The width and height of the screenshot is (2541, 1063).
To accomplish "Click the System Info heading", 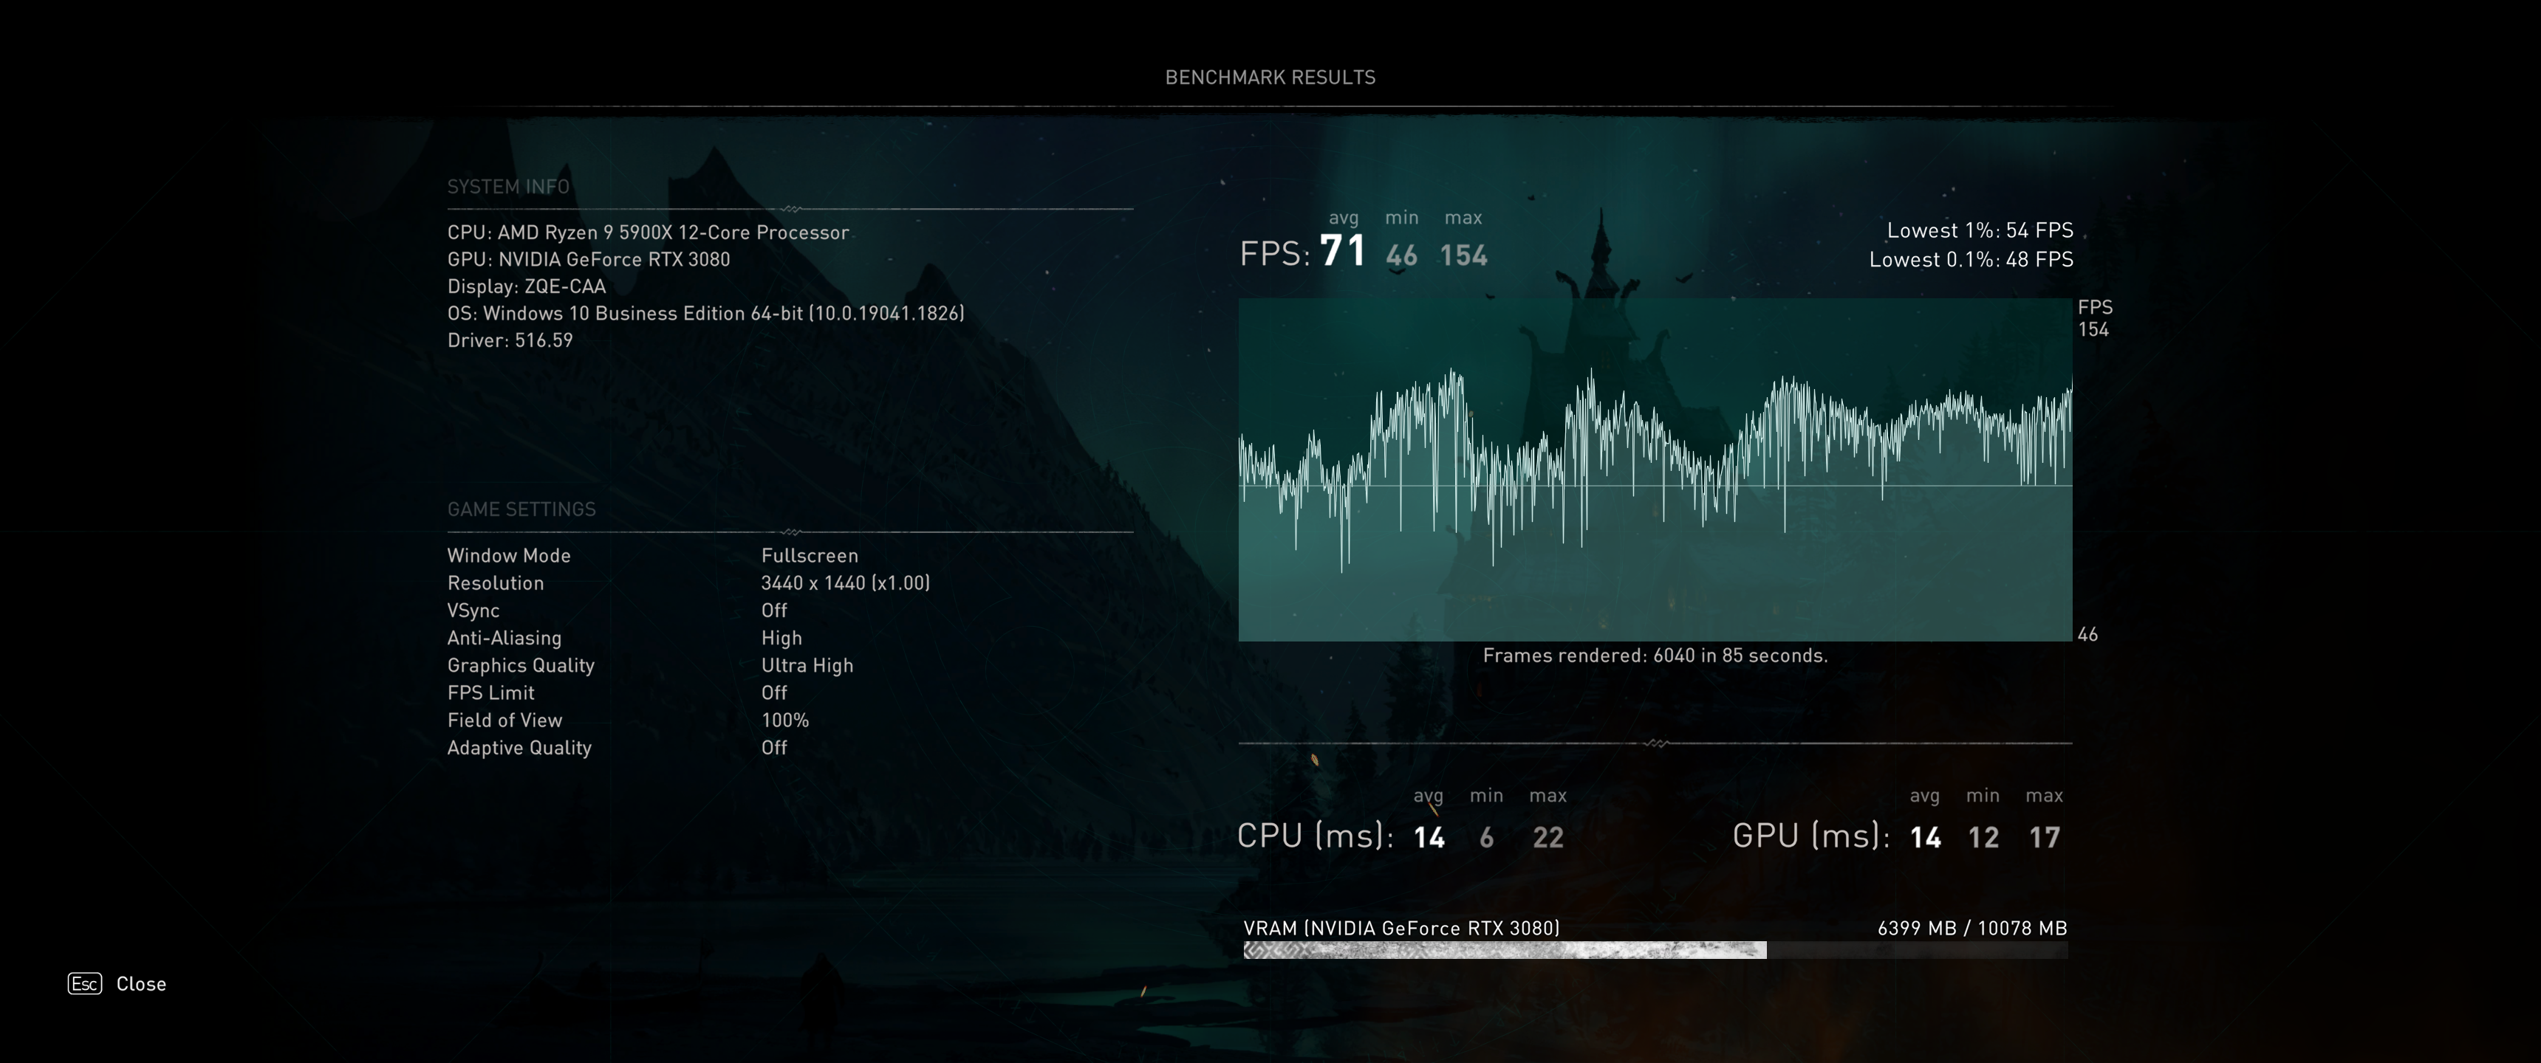I will (508, 186).
